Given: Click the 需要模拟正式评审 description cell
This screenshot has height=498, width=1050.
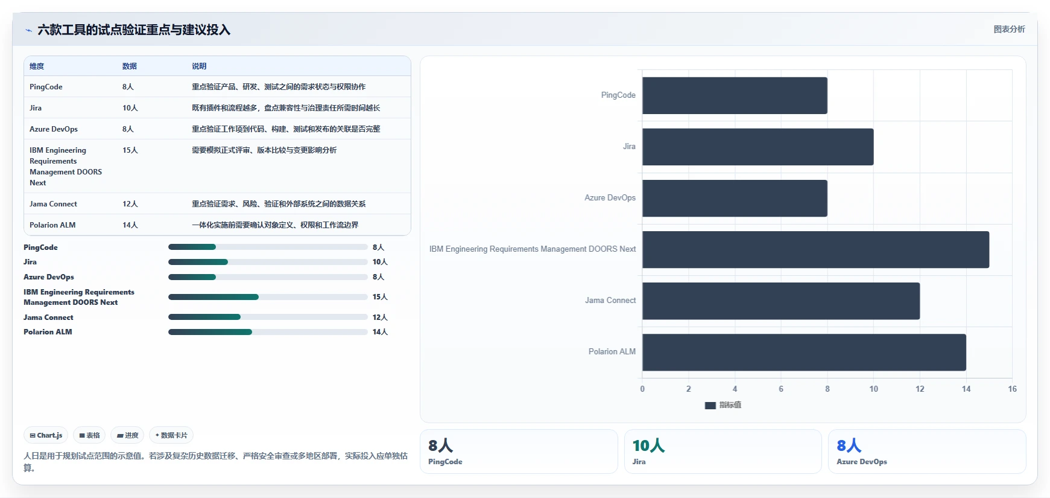Looking at the screenshot, I should (264, 150).
